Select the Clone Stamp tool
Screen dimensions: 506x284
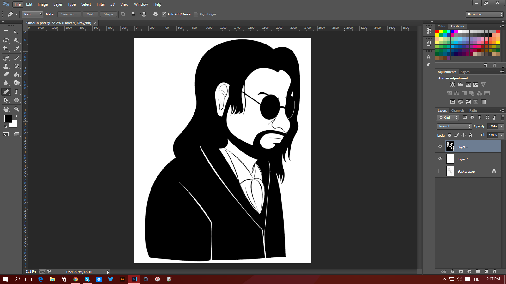click(6, 66)
